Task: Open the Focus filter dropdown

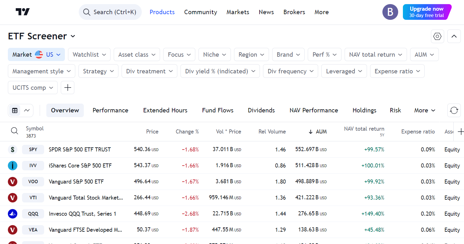Action: (x=179, y=54)
